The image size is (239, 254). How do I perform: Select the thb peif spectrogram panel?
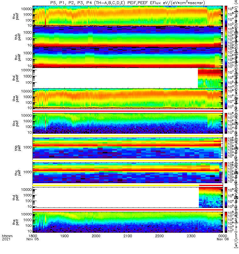tap(128, 148)
